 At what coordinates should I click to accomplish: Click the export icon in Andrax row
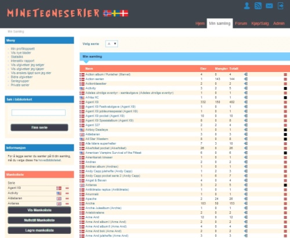coord(246,162)
